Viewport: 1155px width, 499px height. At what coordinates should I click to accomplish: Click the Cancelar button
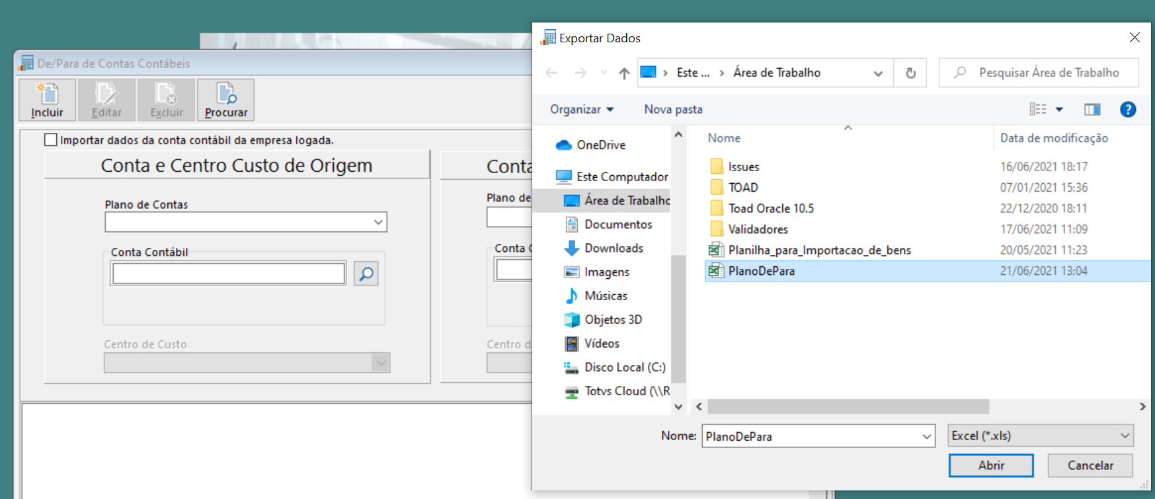(x=1090, y=465)
